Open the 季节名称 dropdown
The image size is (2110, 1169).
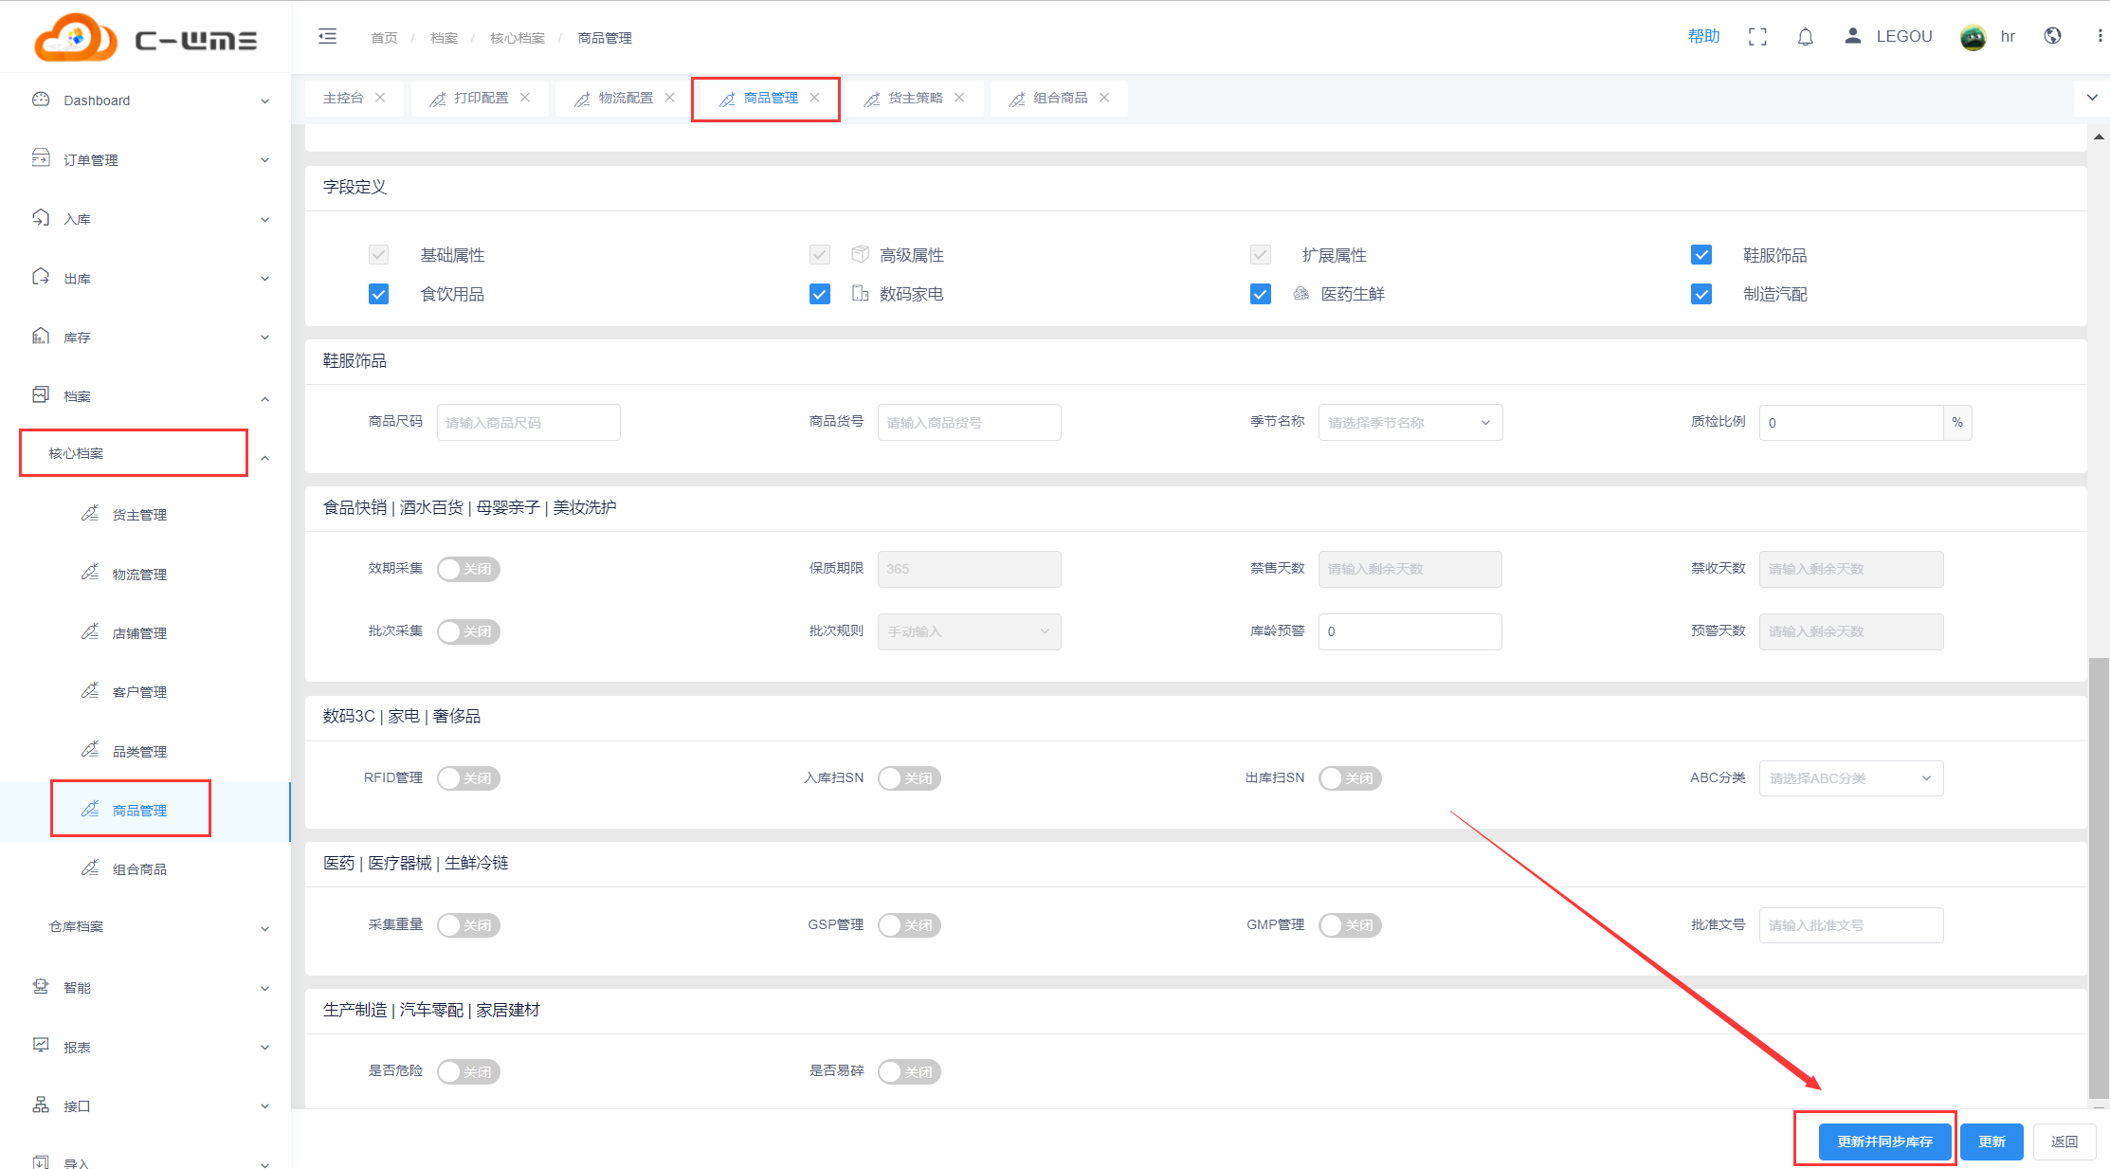point(1410,423)
